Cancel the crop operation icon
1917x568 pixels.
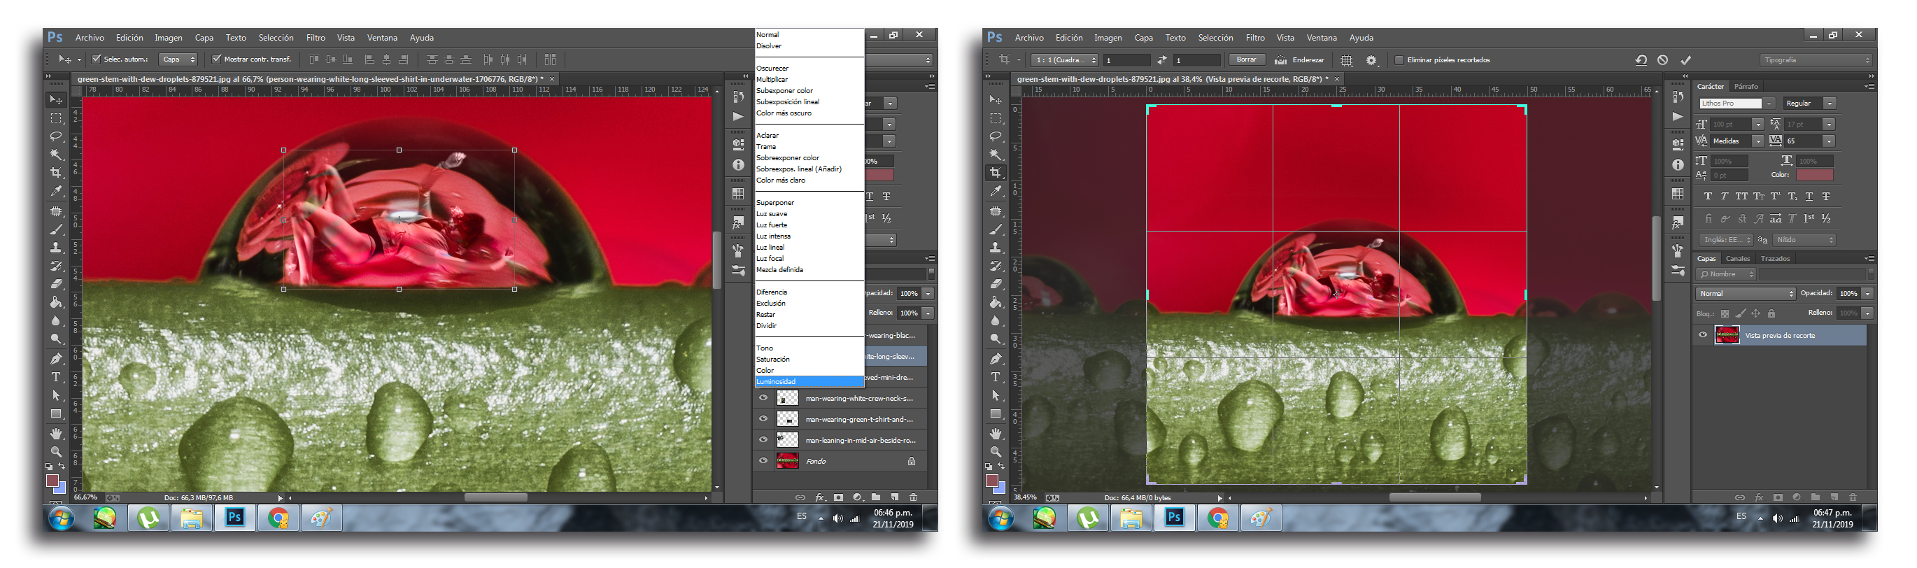pos(1662,60)
